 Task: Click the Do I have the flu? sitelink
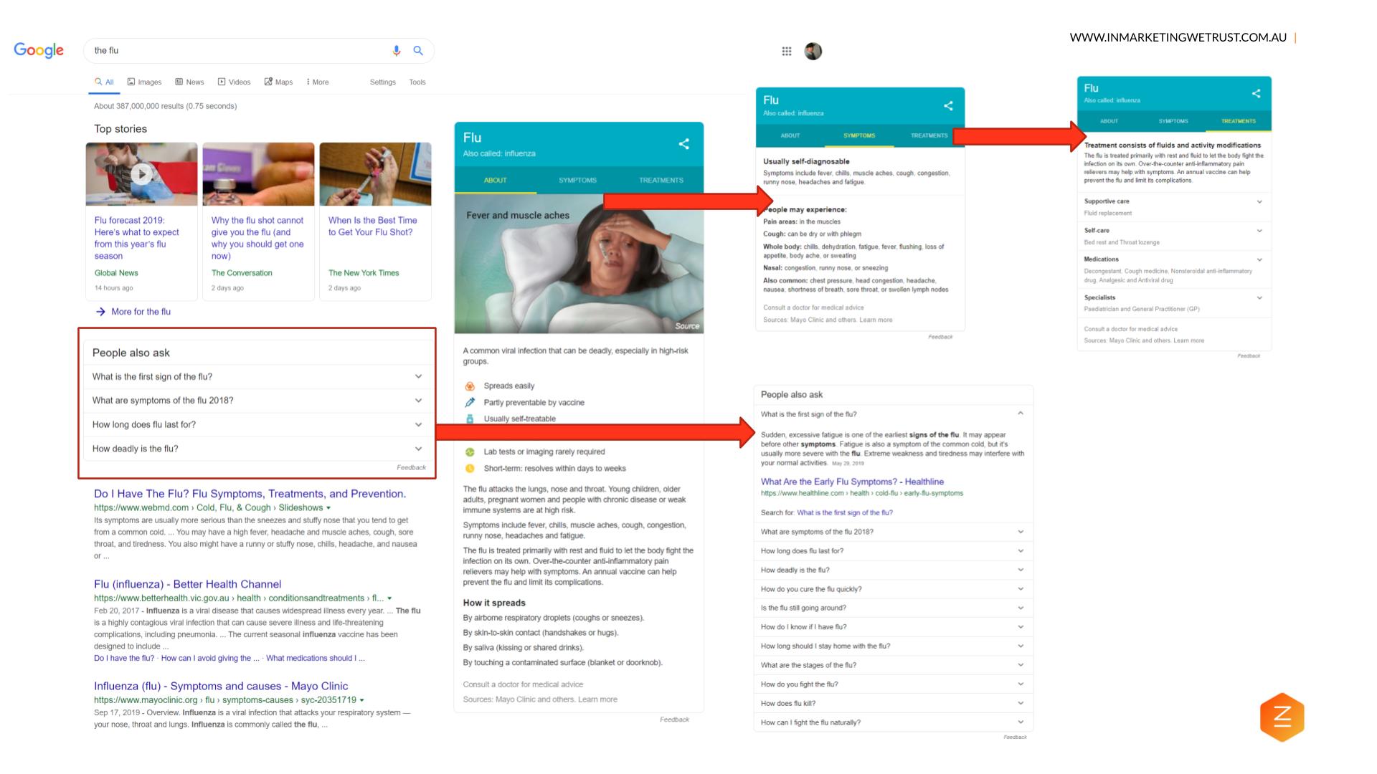tap(124, 658)
